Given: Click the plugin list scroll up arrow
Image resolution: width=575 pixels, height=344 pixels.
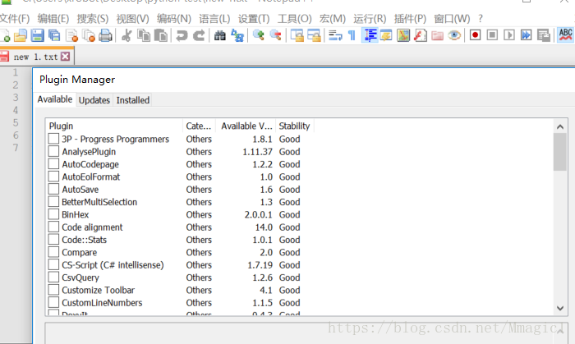Looking at the screenshot, I should [560, 126].
